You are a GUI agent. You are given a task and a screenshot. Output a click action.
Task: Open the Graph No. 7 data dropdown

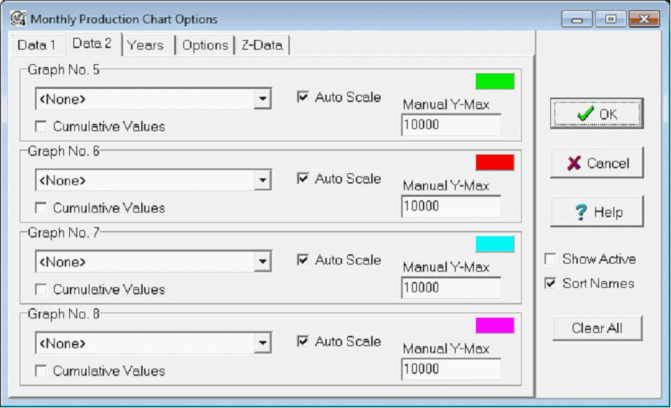coord(262,262)
